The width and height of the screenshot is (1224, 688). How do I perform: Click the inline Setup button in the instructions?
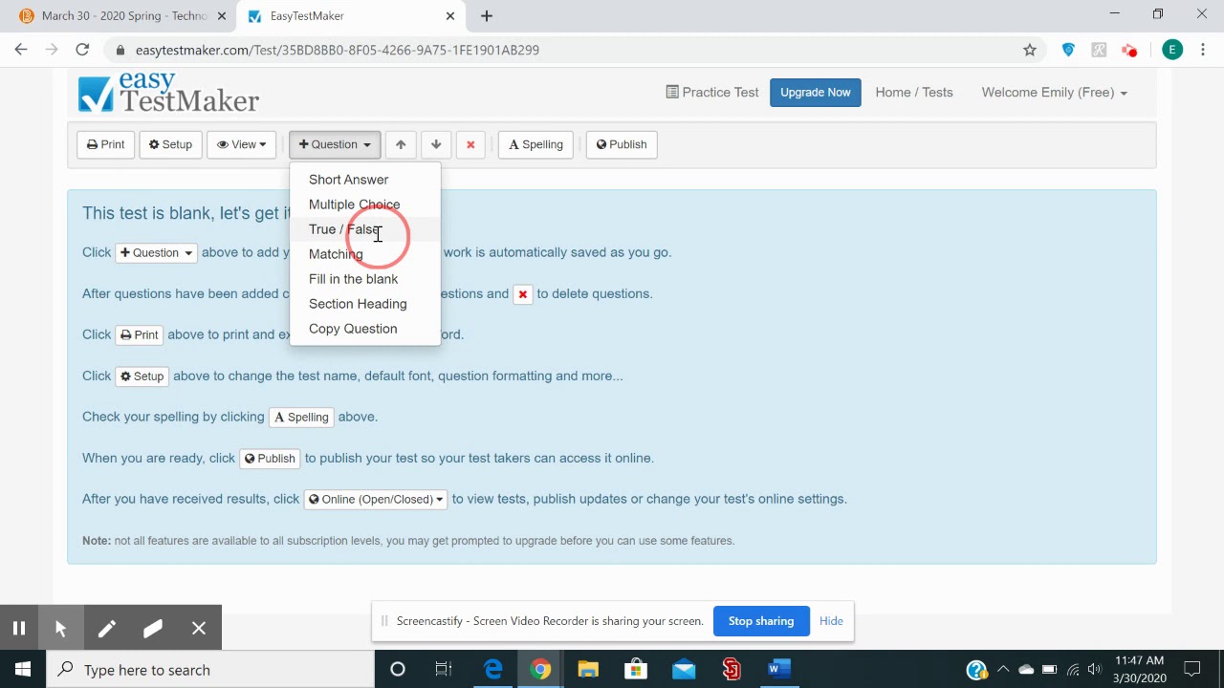[x=142, y=376]
